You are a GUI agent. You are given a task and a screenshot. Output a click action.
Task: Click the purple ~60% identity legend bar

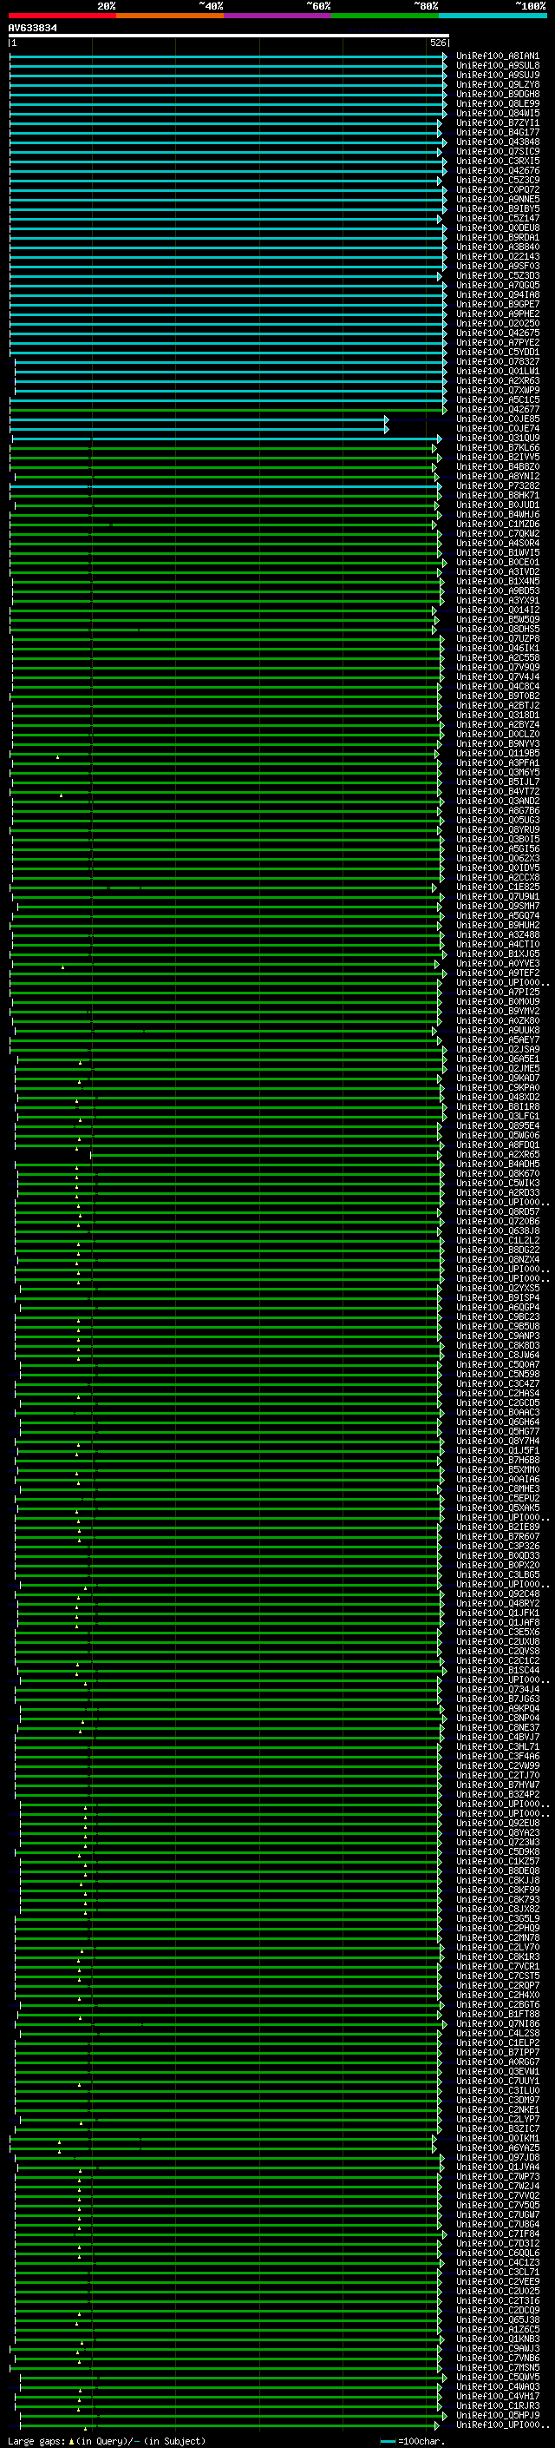[277, 16]
